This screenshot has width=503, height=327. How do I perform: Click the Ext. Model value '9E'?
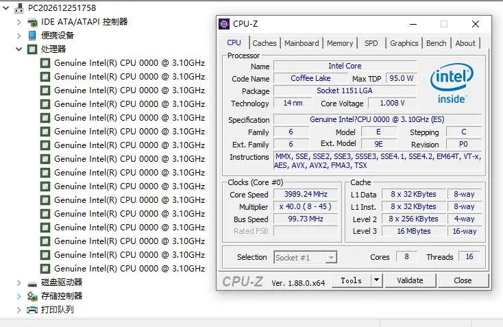(378, 144)
